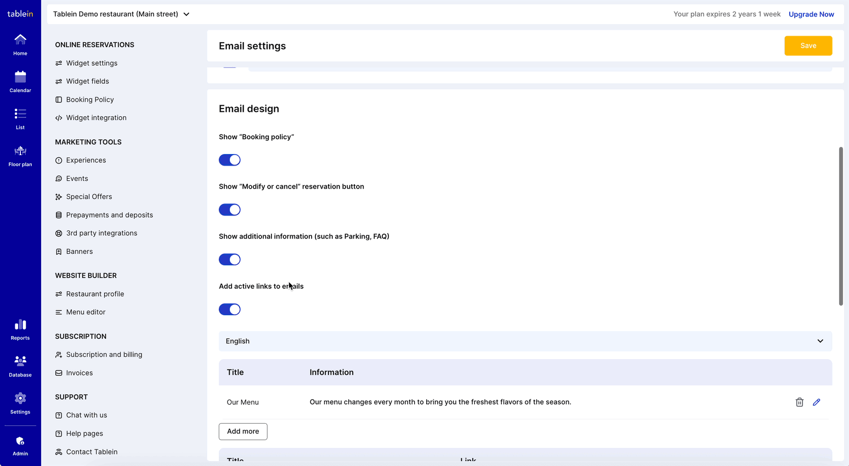849x466 pixels.
Task: Click the Add more button
Action: click(x=243, y=431)
